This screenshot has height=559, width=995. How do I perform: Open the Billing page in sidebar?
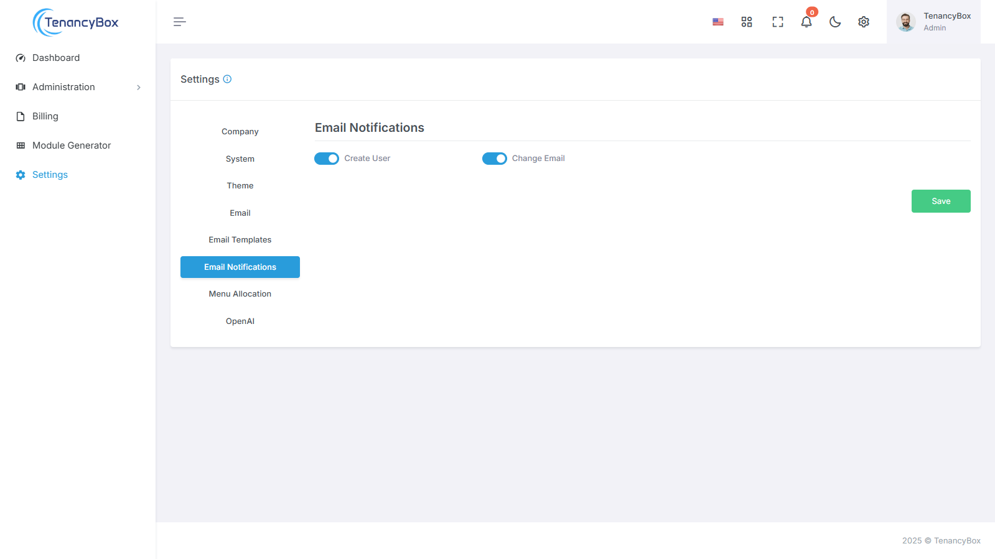click(45, 116)
